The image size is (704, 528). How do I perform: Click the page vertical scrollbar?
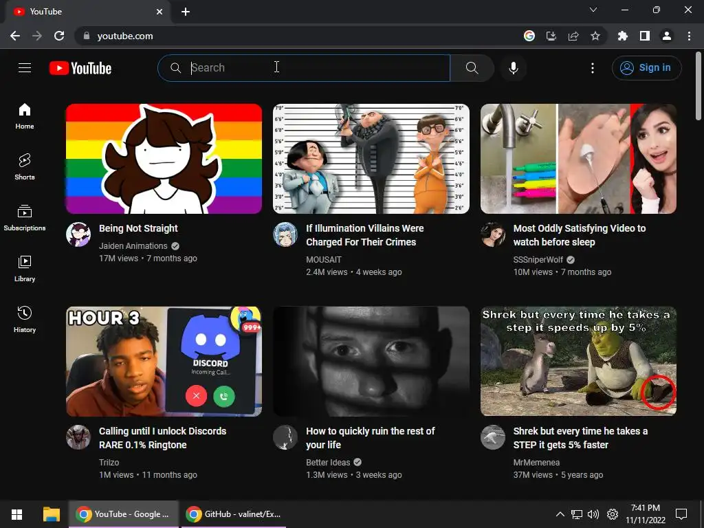coord(698,86)
